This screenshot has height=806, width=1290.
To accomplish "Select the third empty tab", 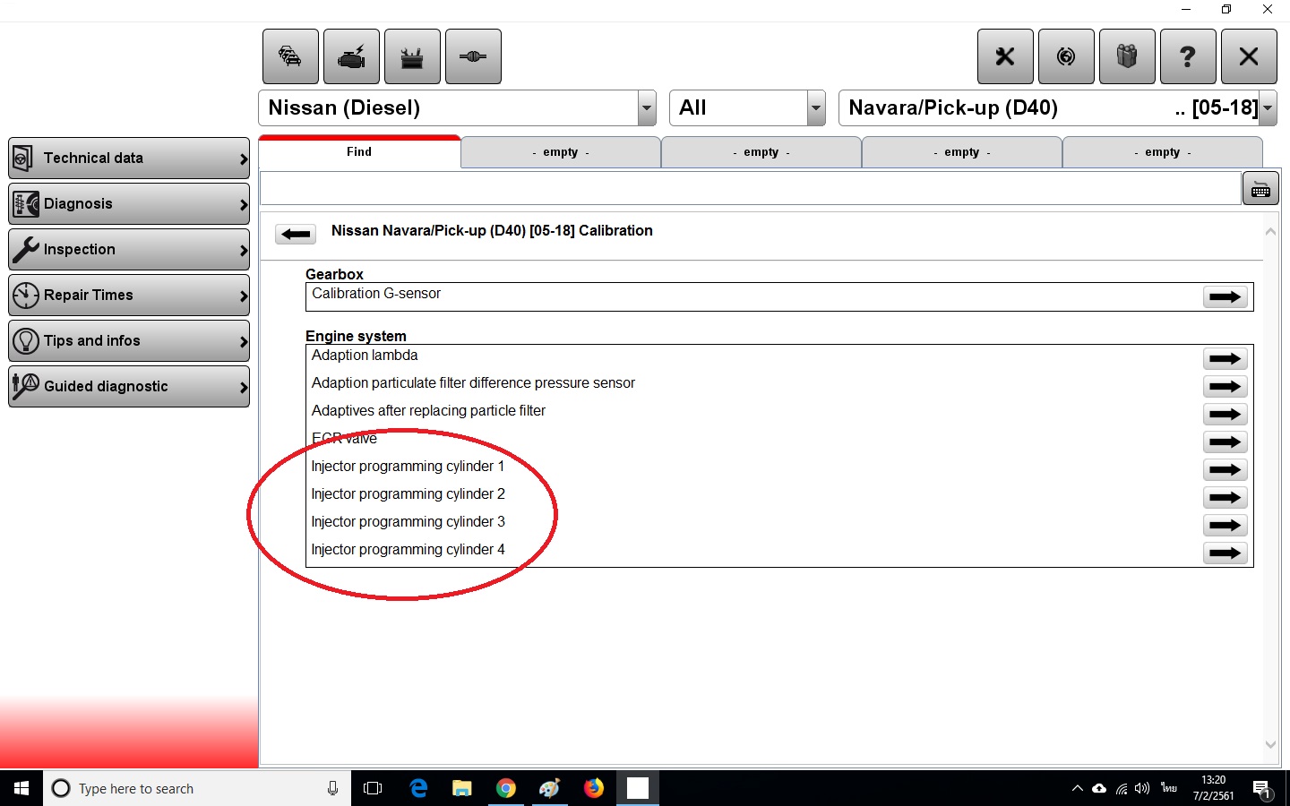I will point(962,152).
